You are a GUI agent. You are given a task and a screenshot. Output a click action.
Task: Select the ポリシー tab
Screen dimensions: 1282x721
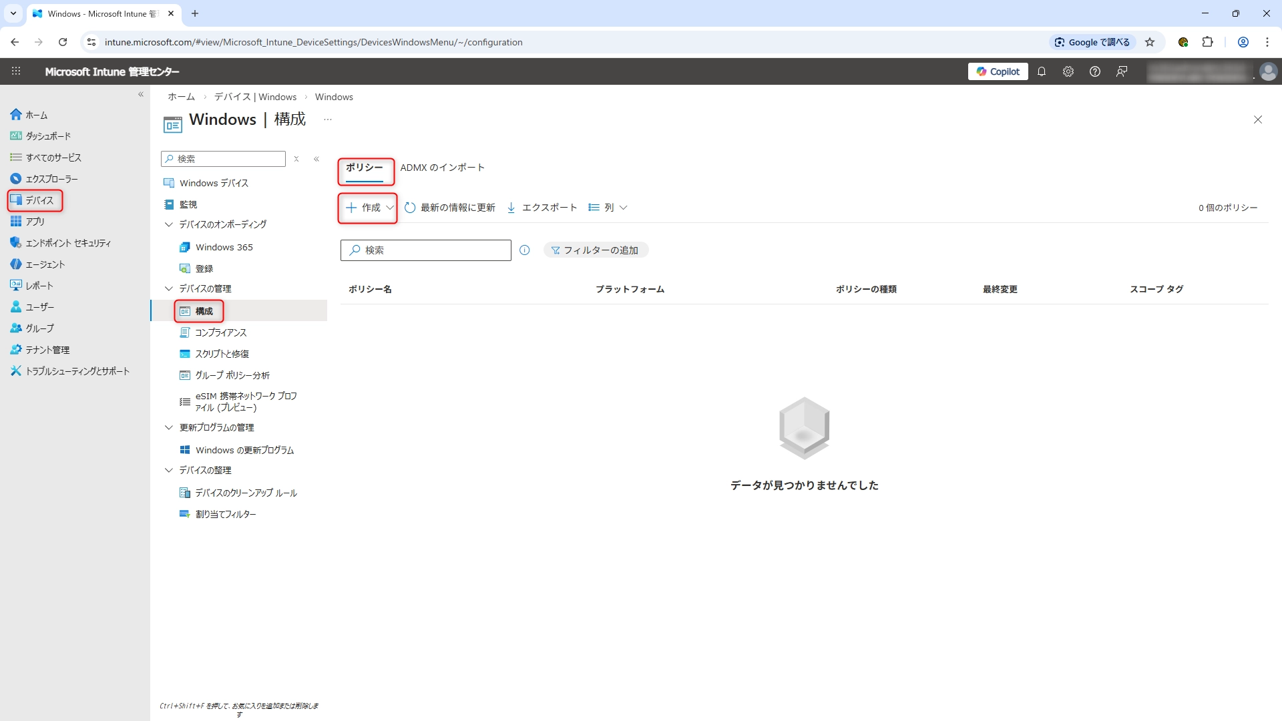(x=365, y=168)
